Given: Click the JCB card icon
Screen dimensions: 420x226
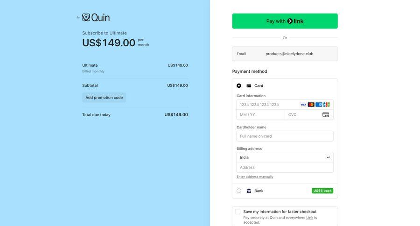Looking at the screenshot, I should (x=326, y=105).
